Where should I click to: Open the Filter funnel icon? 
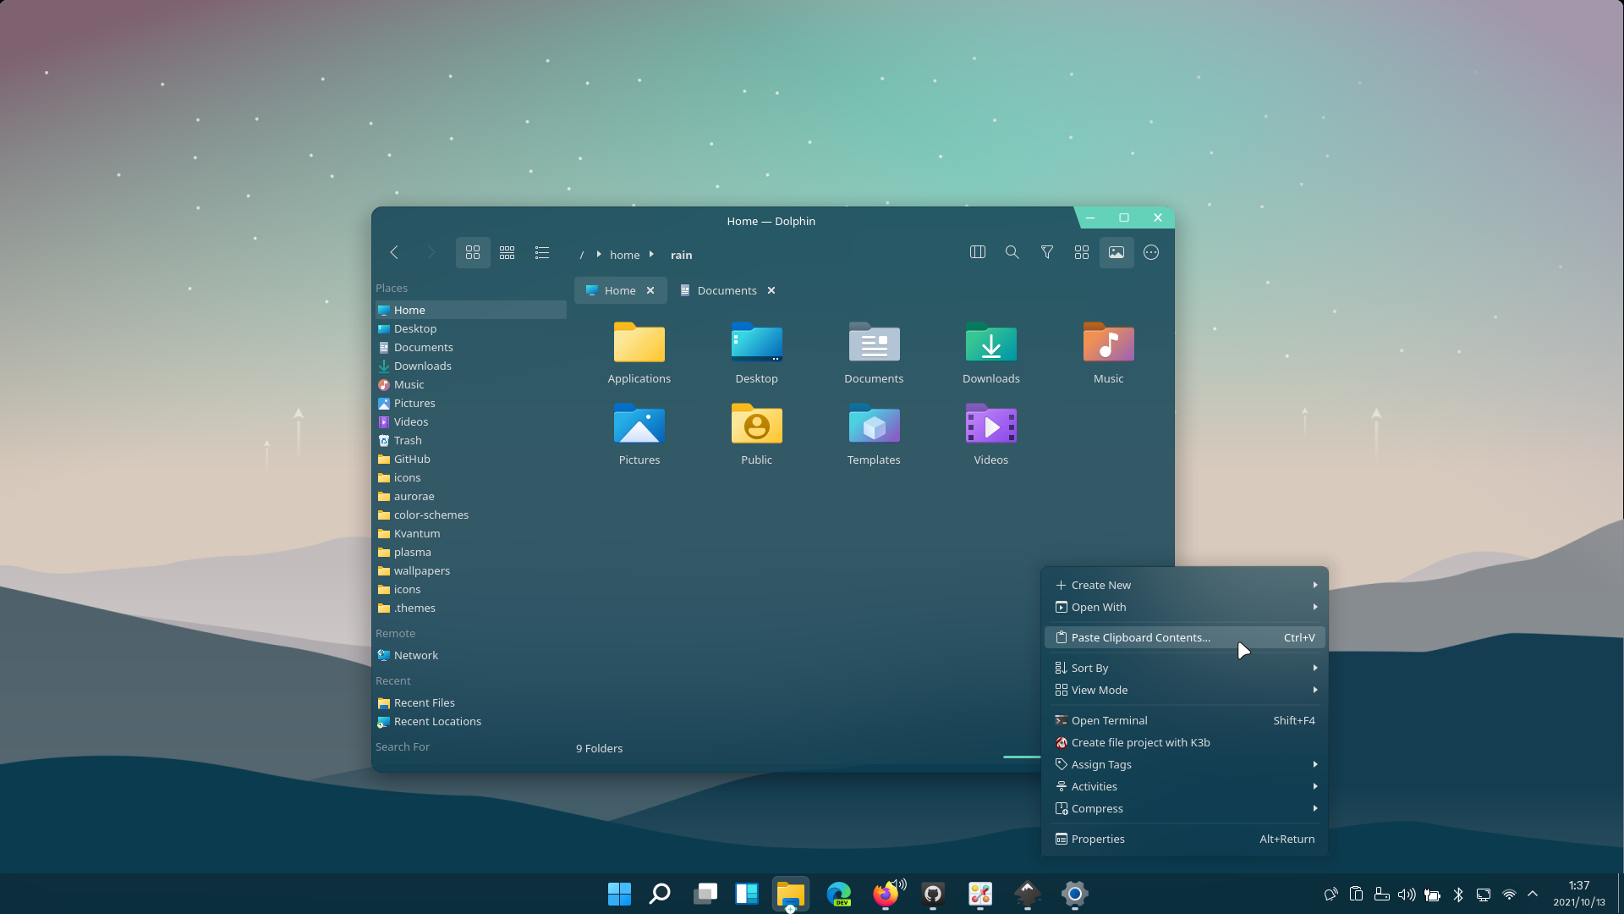1047,252
